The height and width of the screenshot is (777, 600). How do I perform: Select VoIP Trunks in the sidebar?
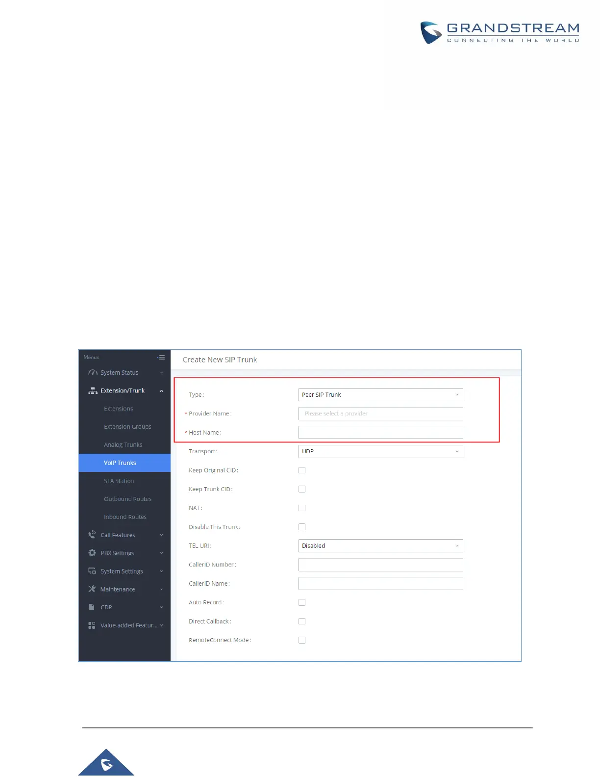(x=125, y=463)
